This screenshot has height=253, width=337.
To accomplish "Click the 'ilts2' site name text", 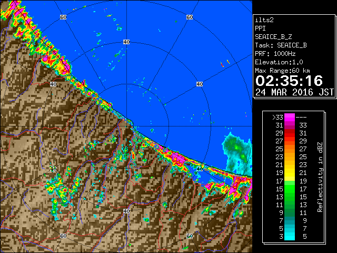I will (264, 20).
